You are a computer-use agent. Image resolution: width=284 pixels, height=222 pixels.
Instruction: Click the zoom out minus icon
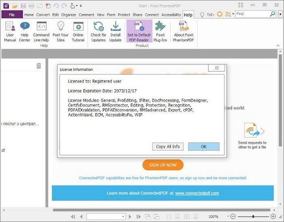point(233,216)
